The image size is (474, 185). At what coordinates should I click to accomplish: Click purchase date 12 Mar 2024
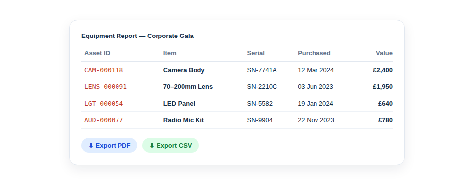point(316,70)
